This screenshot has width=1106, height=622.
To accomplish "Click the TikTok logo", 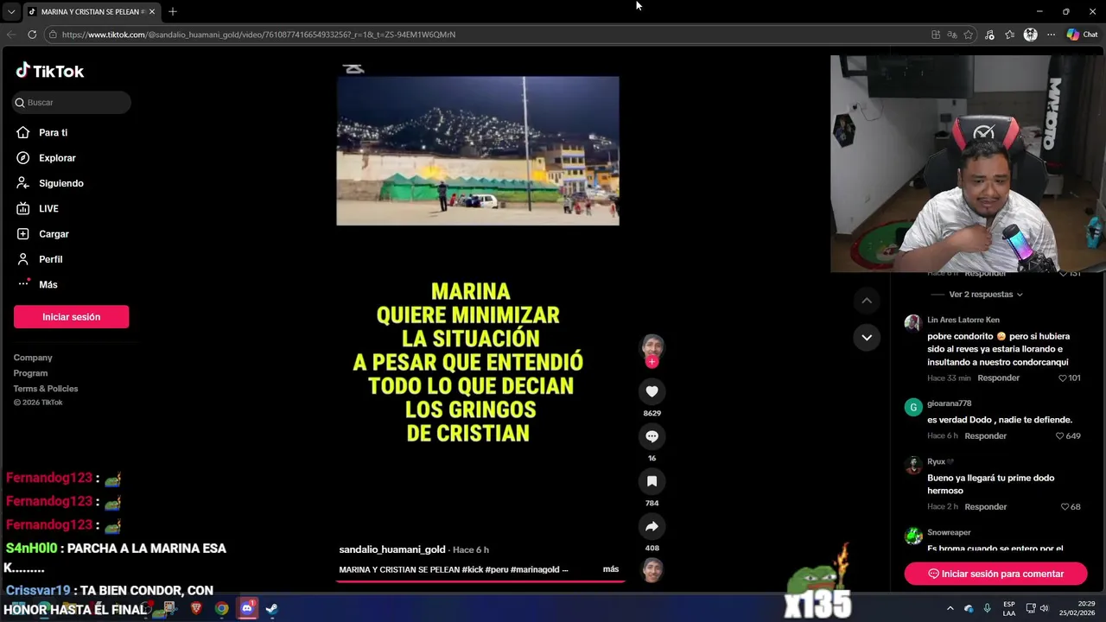I will [49, 71].
